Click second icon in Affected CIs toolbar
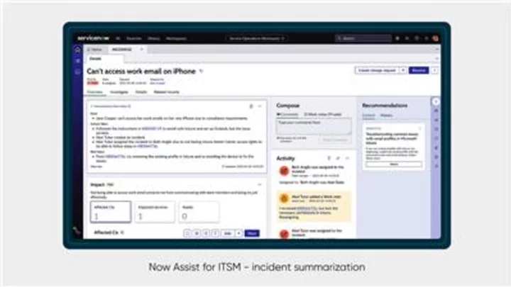The image size is (511, 287). pyautogui.click(x=197, y=233)
